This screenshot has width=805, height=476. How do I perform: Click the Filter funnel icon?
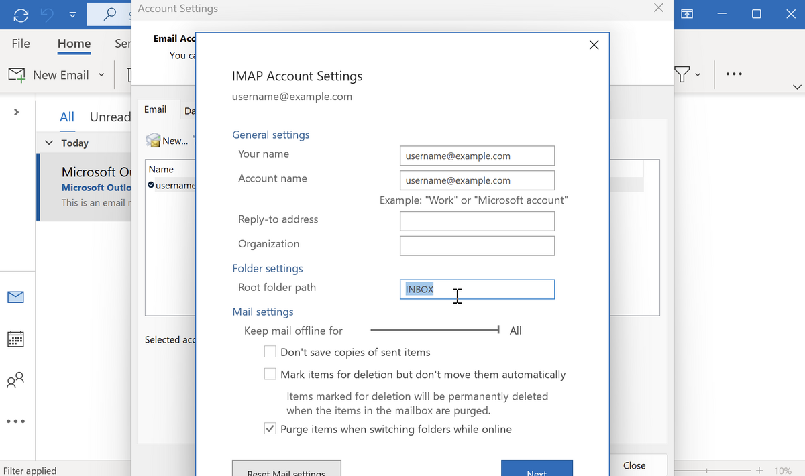(x=683, y=74)
